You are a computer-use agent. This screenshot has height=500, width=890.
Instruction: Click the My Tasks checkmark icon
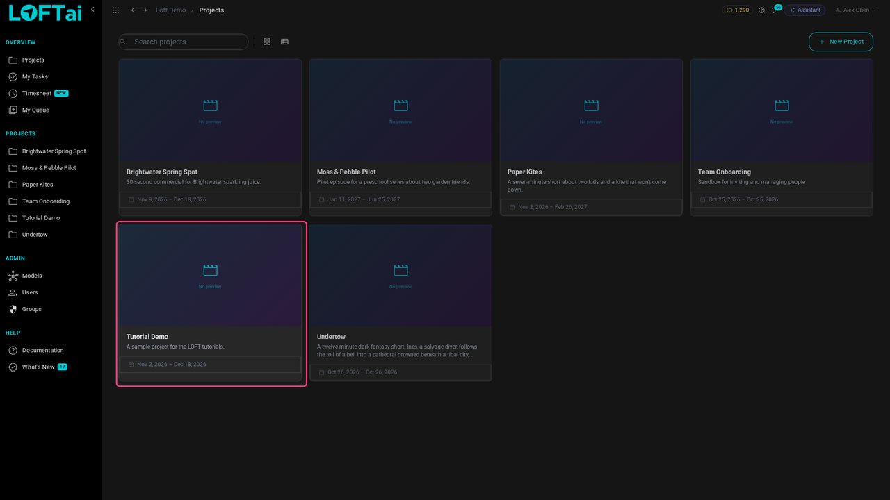click(x=13, y=76)
